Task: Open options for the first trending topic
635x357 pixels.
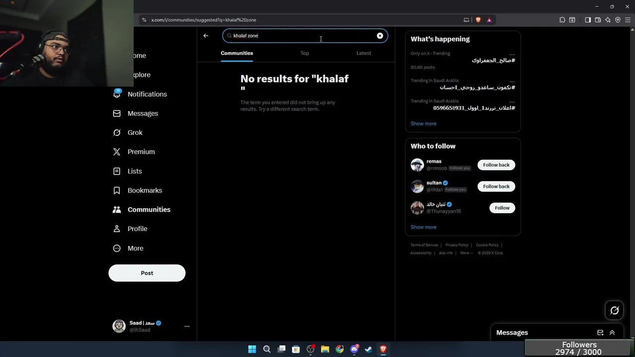Action: pos(512,54)
